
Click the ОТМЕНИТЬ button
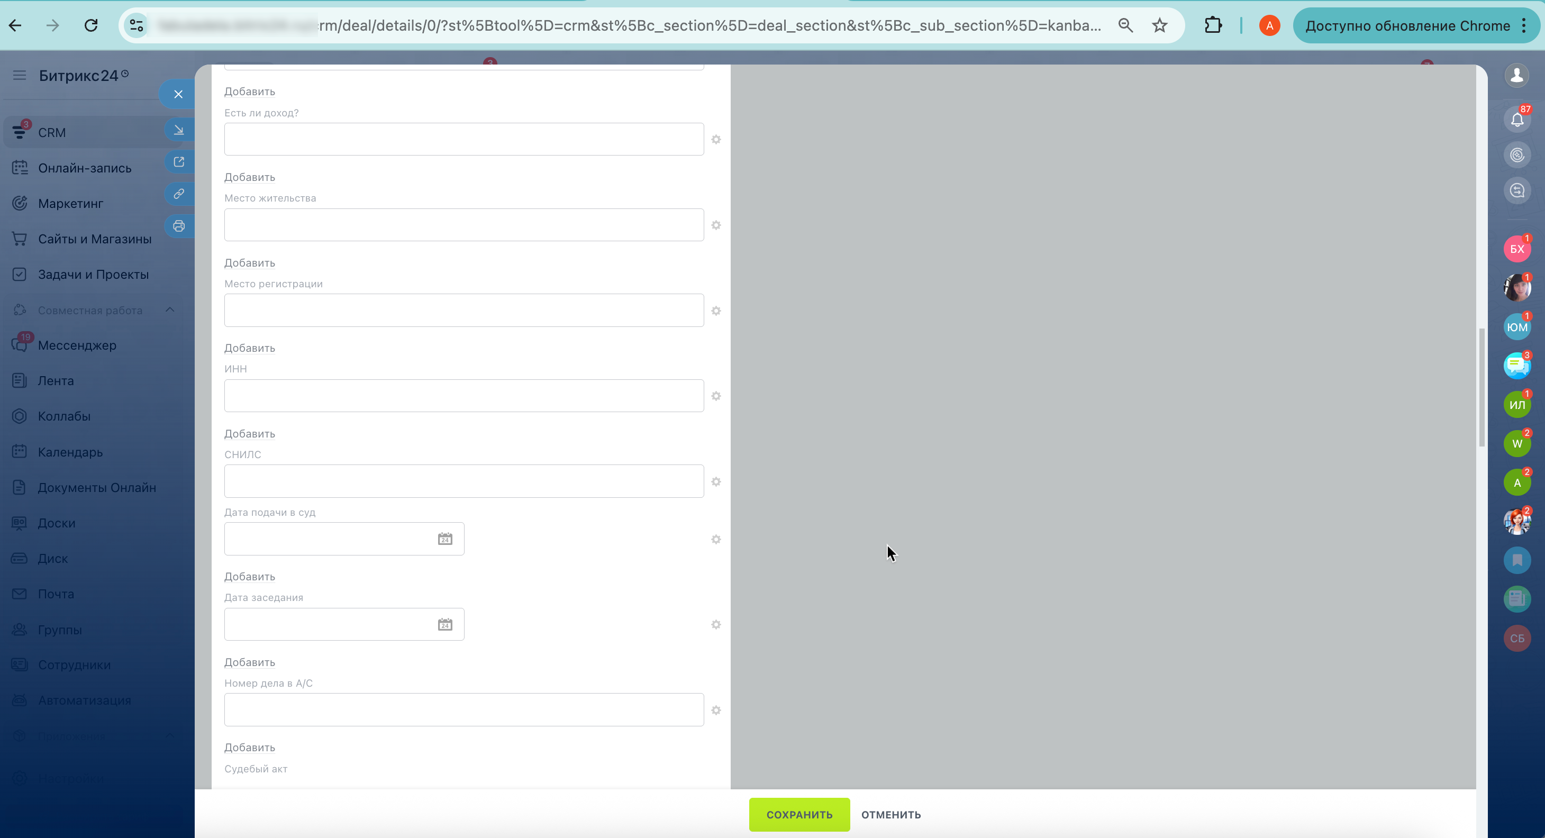tap(890, 815)
